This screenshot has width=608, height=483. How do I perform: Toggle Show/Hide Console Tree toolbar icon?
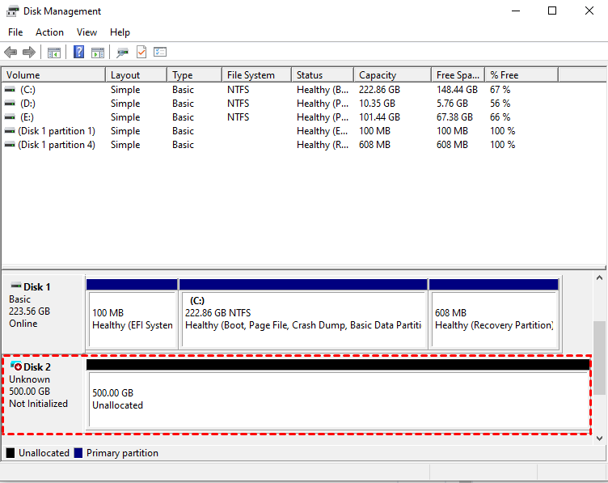[54, 53]
